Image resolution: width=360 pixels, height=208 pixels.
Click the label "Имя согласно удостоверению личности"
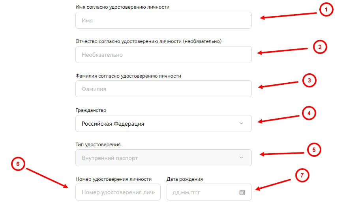(x=122, y=7)
